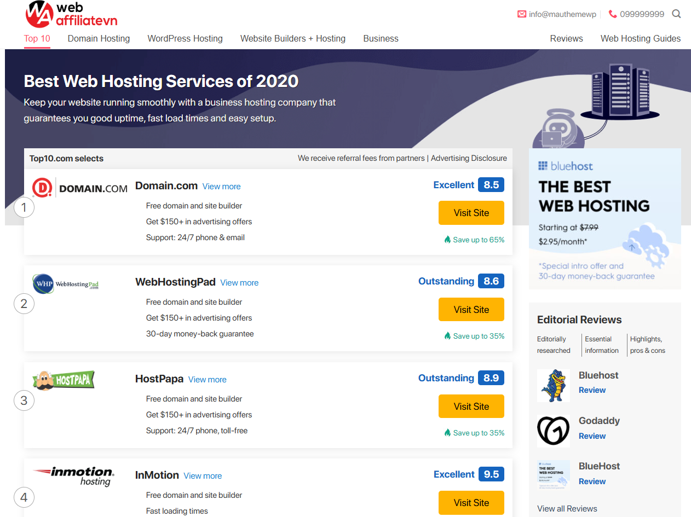Open the WordPress Hosting menu item
The width and height of the screenshot is (691, 517).
(185, 38)
